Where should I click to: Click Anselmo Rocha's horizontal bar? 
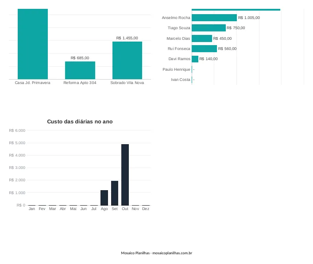(214, 18)
